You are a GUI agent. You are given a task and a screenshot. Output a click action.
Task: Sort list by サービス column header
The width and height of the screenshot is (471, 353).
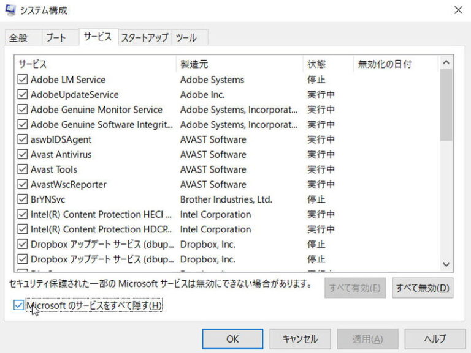(95, 64)
